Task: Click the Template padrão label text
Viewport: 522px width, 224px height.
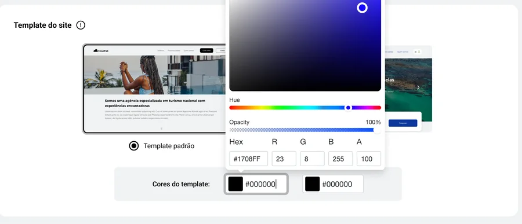Action: point(169,146)
